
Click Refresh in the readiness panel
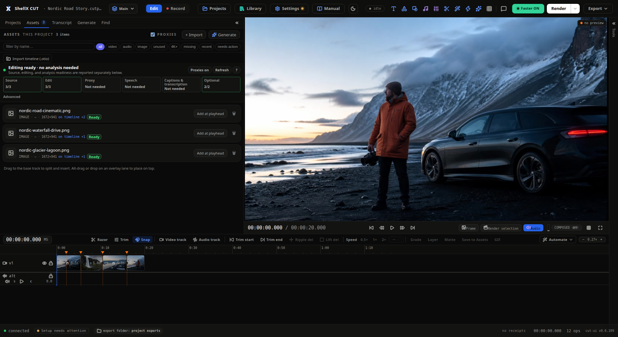point(222,70)
